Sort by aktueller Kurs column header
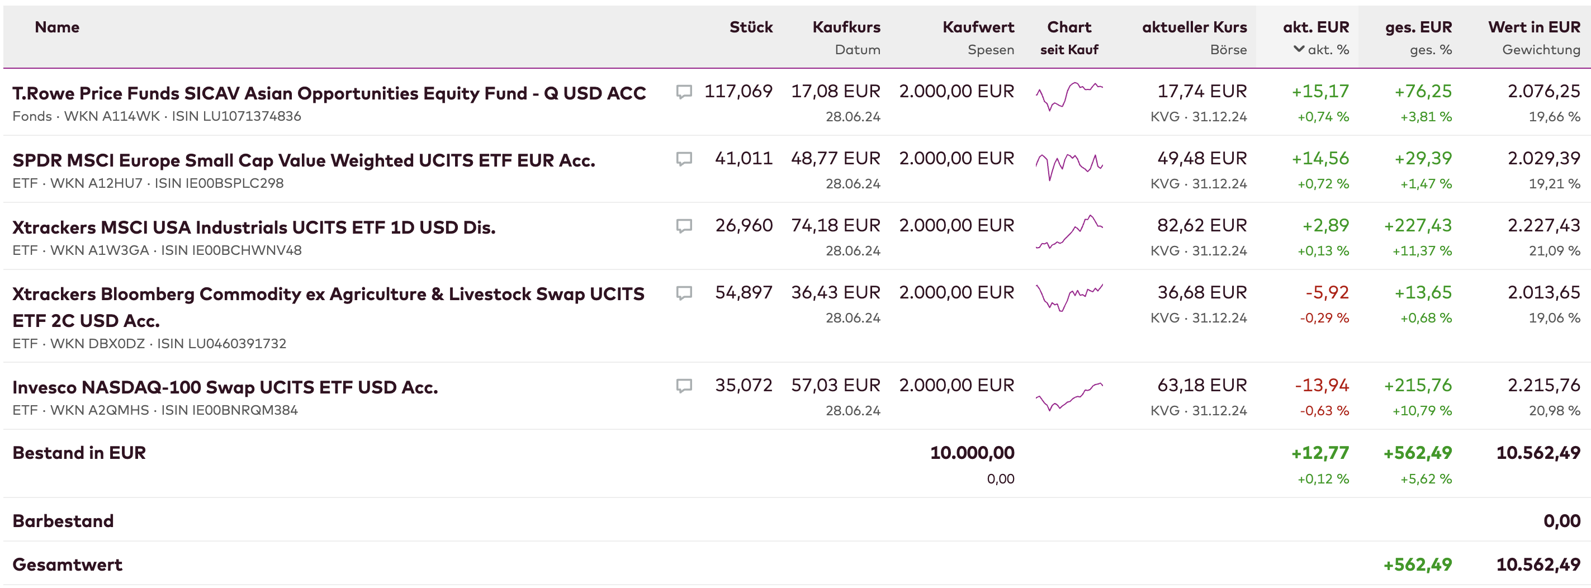This screenshot has width=1591, height=588. tap(1194, 27)
